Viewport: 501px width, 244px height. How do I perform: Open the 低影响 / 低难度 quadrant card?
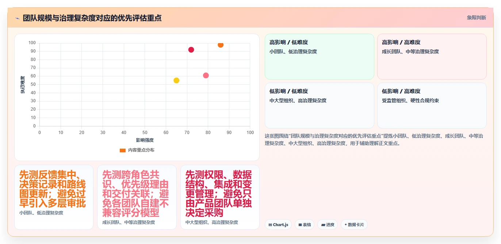point(320,106)
